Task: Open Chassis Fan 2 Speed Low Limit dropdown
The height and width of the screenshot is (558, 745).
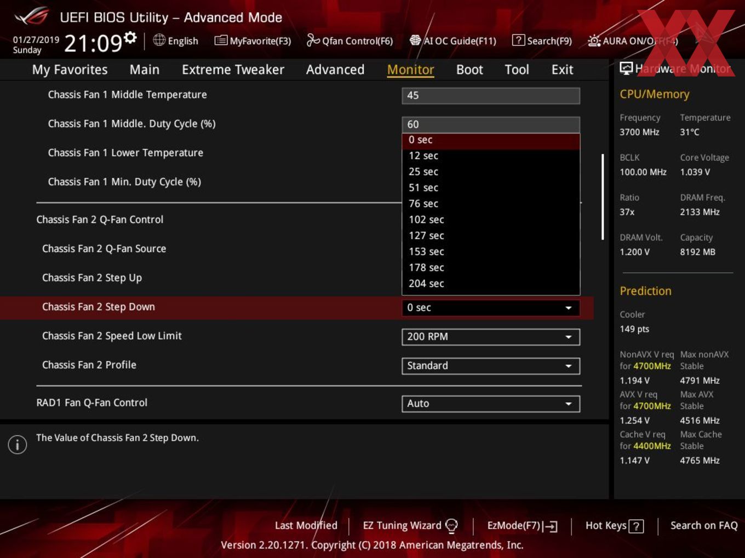Action: tap(491, 336)
